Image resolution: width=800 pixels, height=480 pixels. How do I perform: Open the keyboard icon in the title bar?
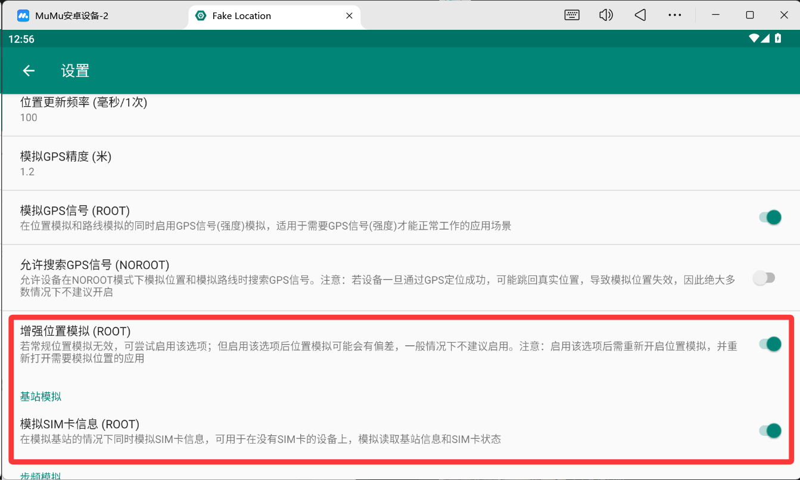(572, 16)
